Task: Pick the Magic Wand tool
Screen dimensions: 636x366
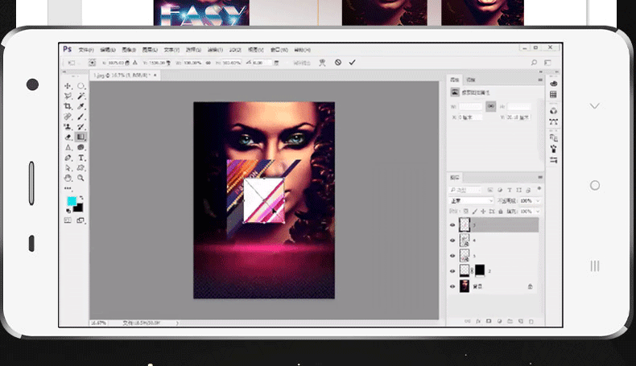Action: tap(81, 96)
